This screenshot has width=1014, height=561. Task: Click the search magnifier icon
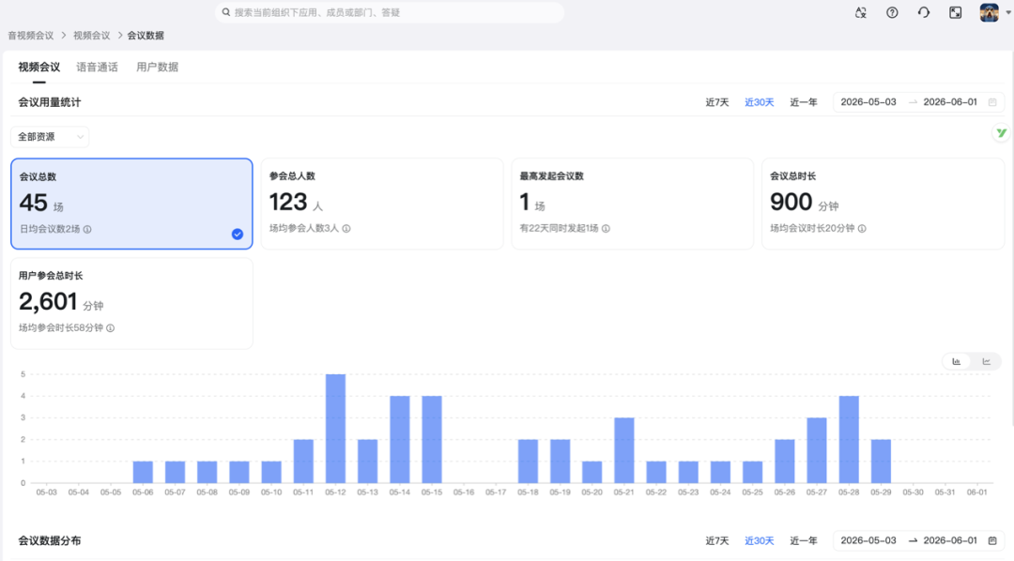point(226,12)
